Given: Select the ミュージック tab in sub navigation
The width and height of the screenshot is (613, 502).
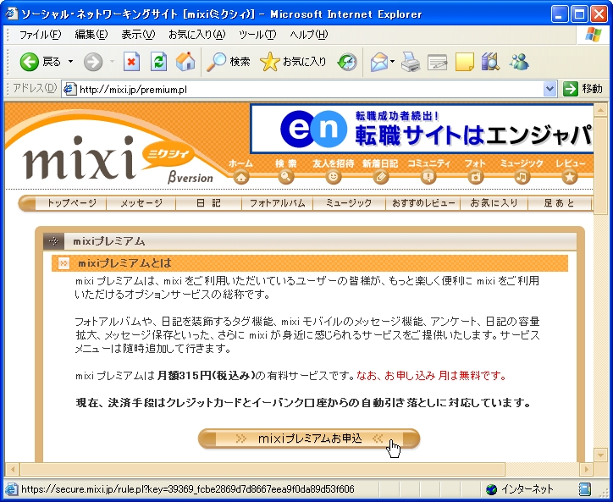Looking at the screenshot, I should pyautogui.click(x=349, y=203).
